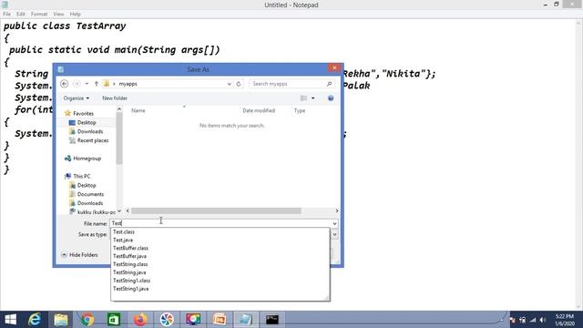
Task: Click the myapps path in address bar
Action: click(x=128, y=84)
